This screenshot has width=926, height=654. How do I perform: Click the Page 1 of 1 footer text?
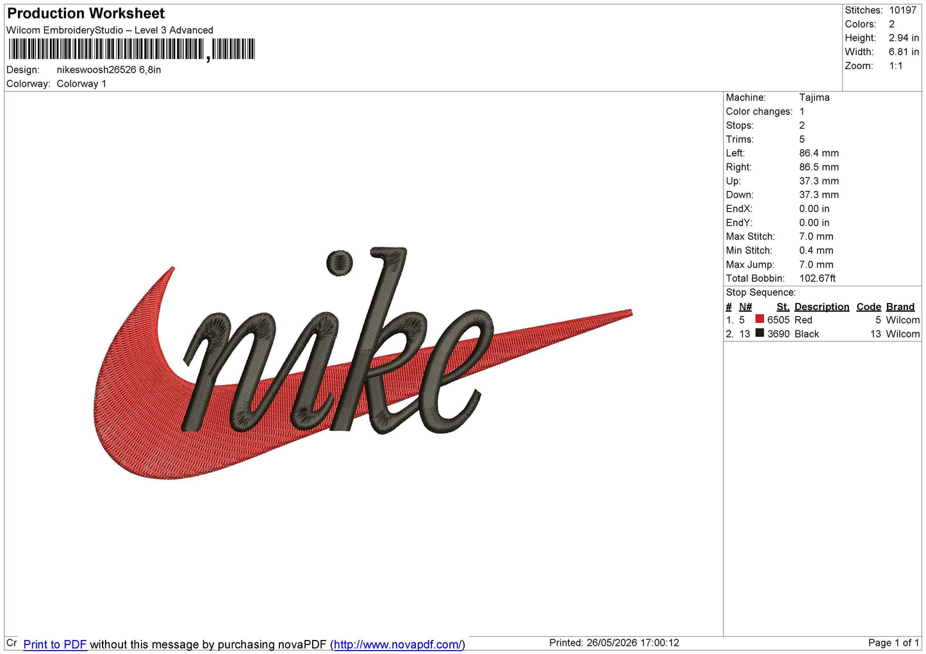click(893, 642)
